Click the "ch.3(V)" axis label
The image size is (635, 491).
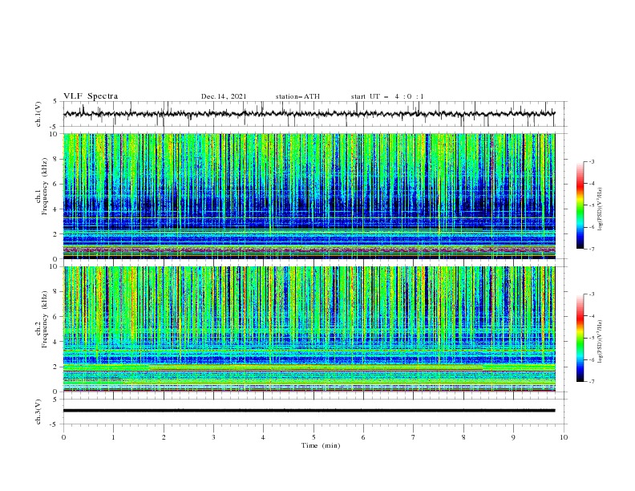(38, 412)
